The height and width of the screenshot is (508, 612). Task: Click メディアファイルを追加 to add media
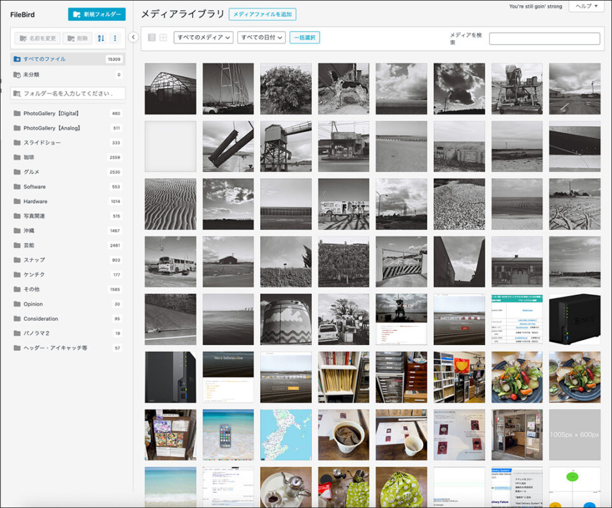262,15
